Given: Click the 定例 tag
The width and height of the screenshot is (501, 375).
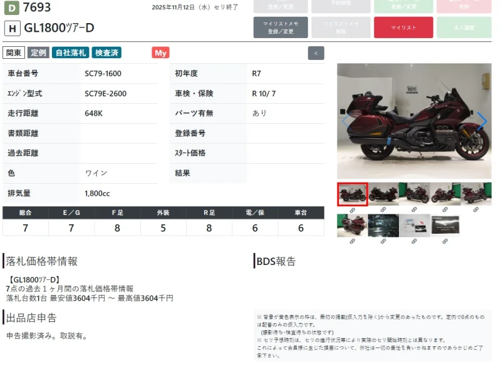Looking at the screenshot, I should coord(38,52).
